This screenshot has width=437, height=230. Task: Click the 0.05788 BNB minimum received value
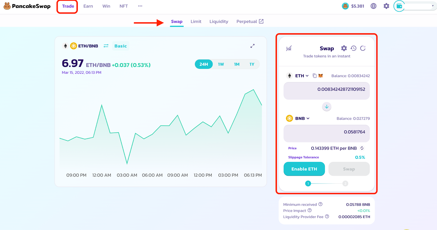358,204
